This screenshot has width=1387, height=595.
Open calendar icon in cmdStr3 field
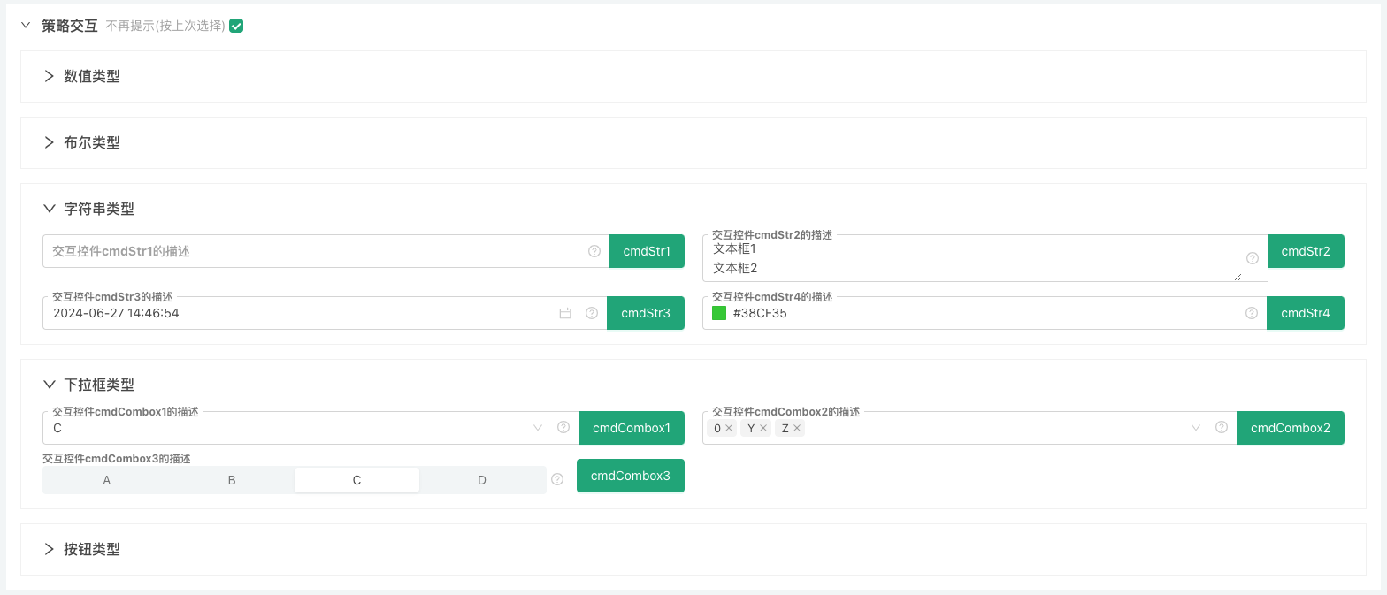coord(565,313)
